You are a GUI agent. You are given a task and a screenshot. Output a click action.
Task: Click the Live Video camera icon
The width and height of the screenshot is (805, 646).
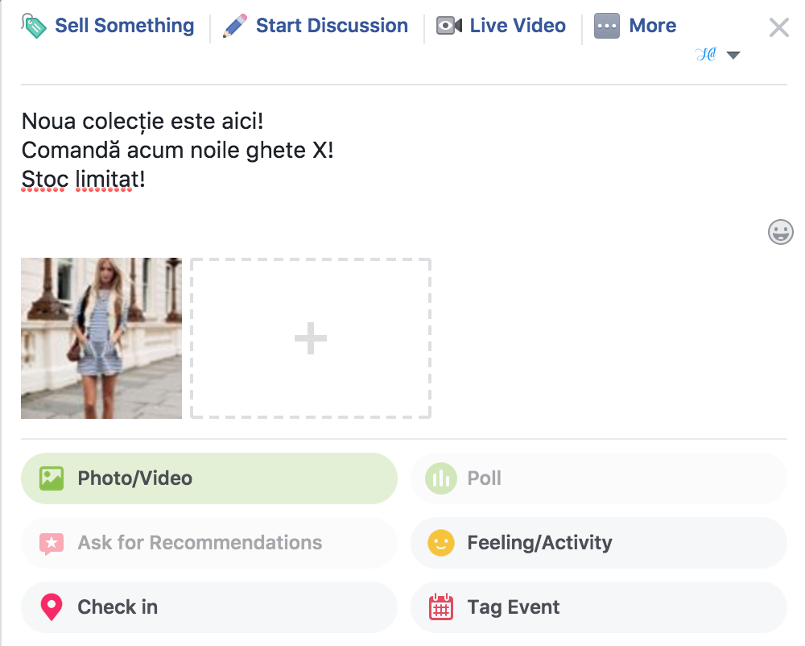point(449,27)
